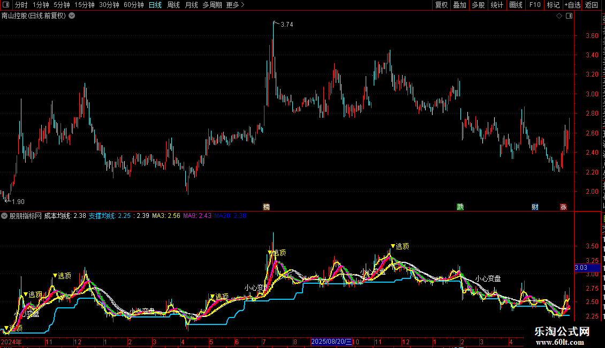Click the 小心变盘 warning after February
The height and width of the screenshot is (348, 605).
click(x=488, y=278)
